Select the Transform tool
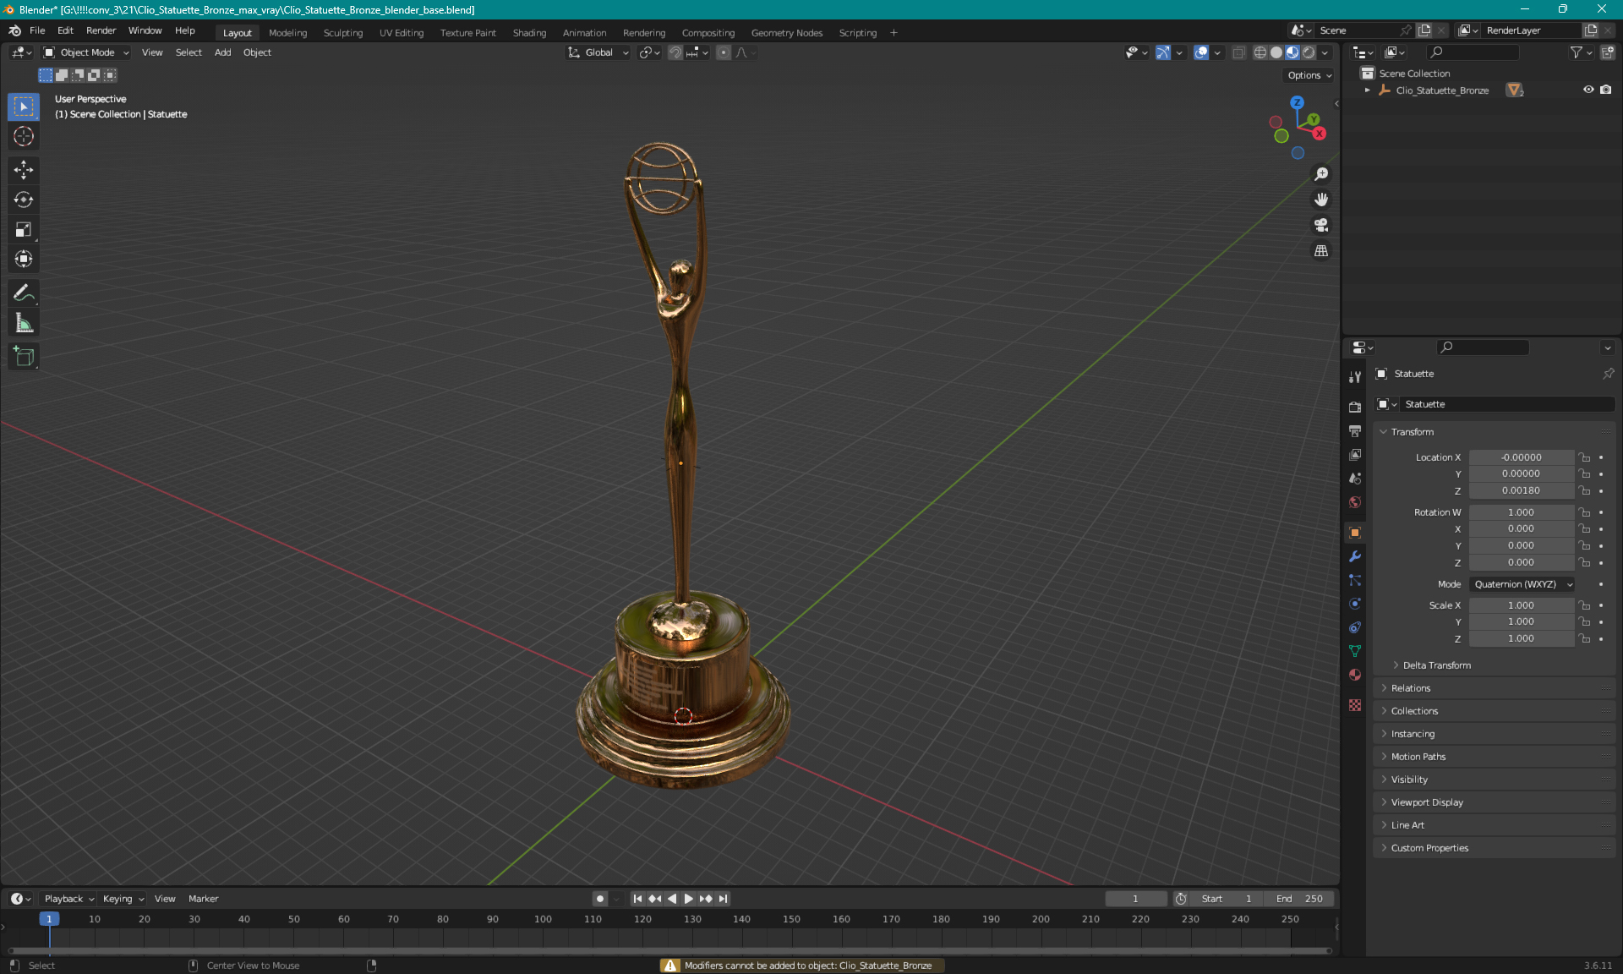1623x974 pixels. 24,259
